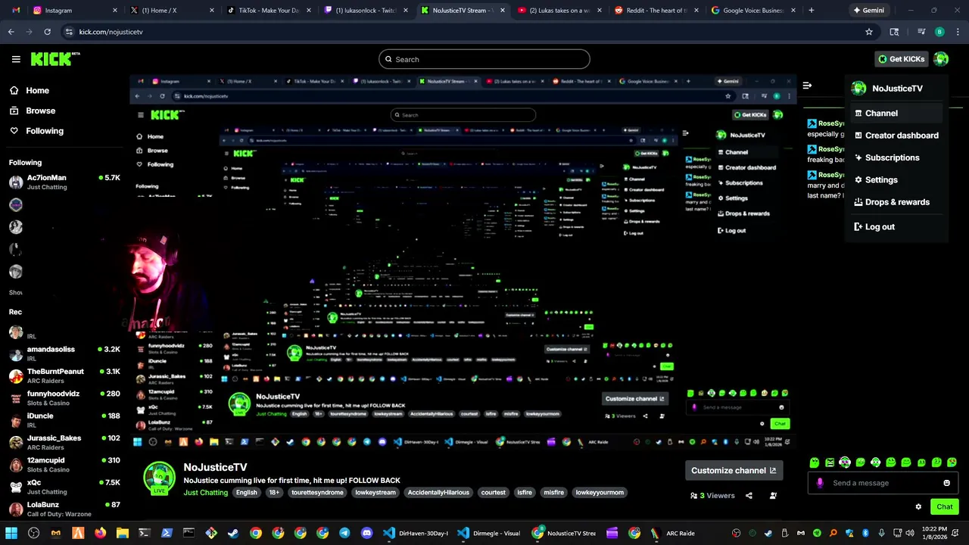
Task: Click the English tag
Action: click(x=246, y=492)
